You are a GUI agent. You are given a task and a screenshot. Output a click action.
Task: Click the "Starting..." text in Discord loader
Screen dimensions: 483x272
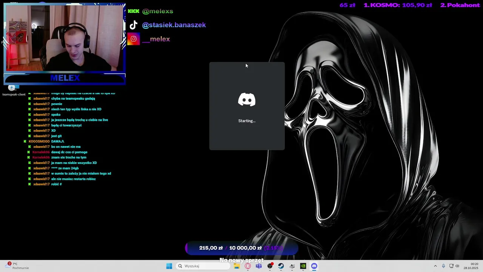(x=247, y=121)
